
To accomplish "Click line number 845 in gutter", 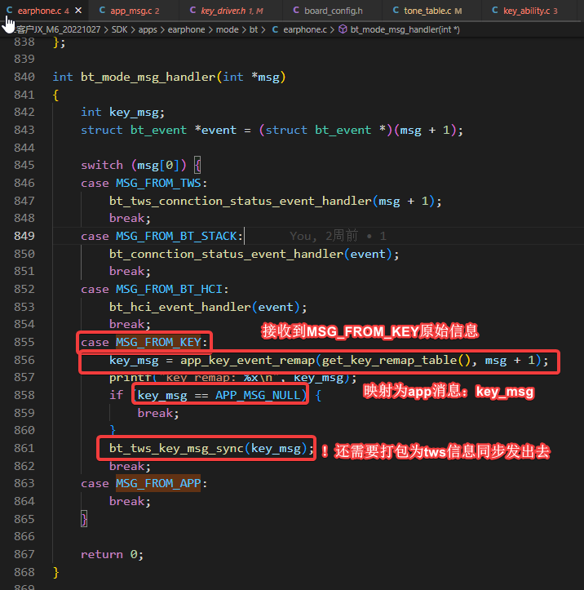I will point(24,165).
